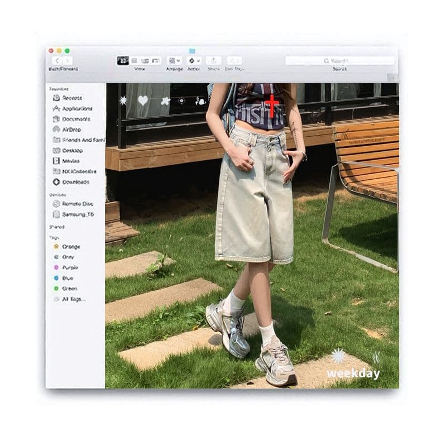
Task: Select the Samsung_T5 drive
Action: [x=73, y=214]
